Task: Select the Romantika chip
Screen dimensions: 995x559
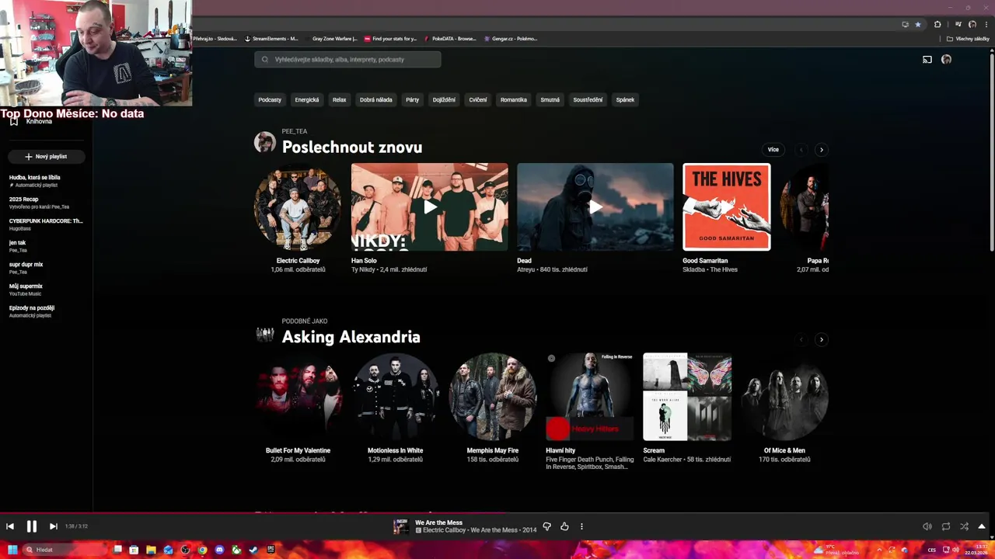Action: [x=514, y=99]
